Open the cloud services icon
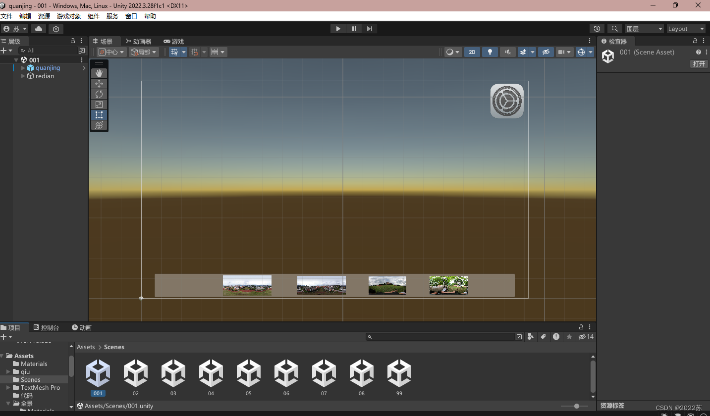The height and width of the screenshot is (416, 710). tap(39, 29)
